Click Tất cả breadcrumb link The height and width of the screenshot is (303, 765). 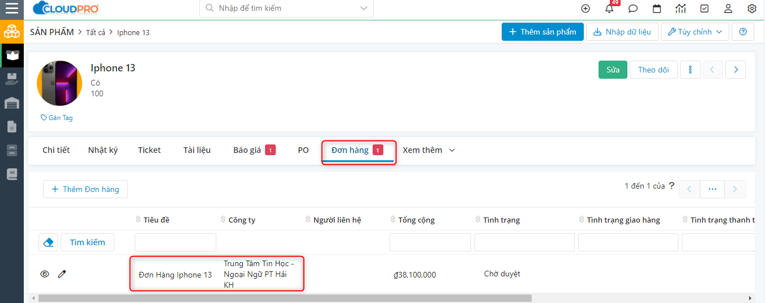click(x=96, y=32)
